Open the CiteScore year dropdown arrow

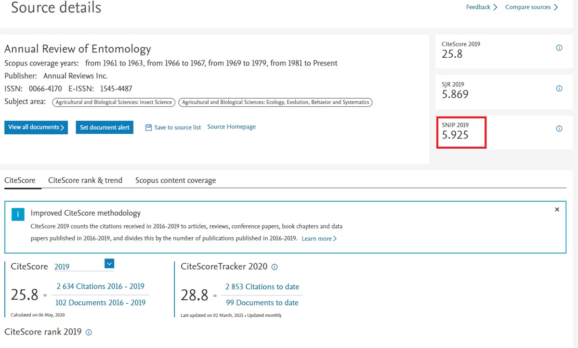[x=109, y=263]
